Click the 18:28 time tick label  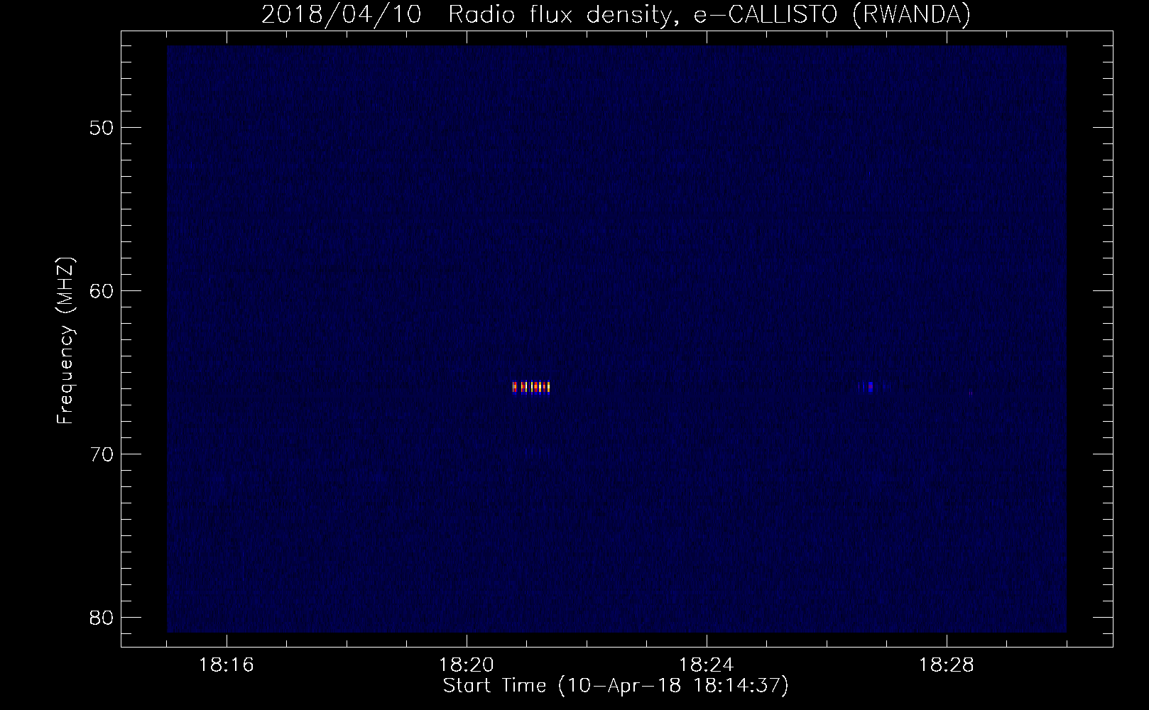pyautogui.click(x=947, y=665)
